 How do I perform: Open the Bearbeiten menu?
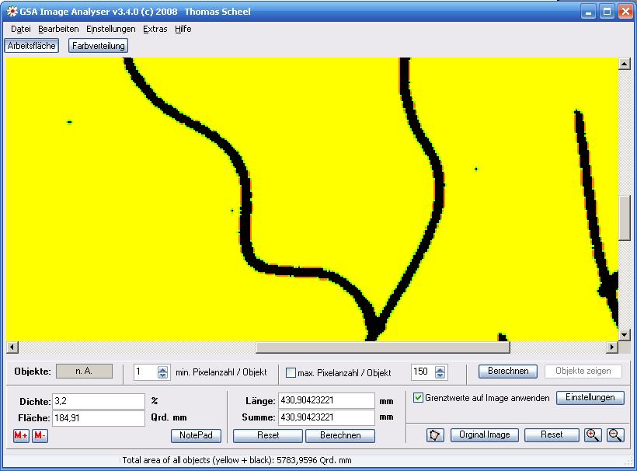[x=58, y=29]
